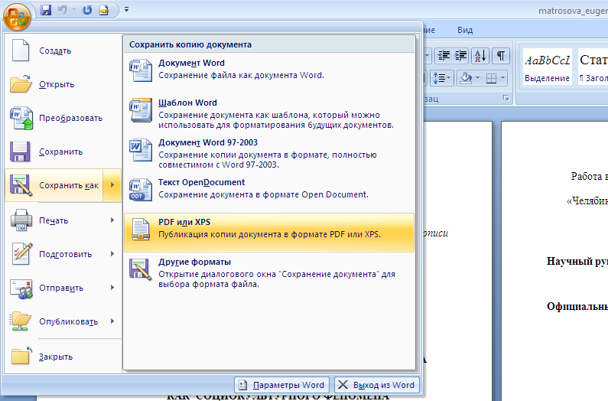
Task: Click the borders icon
Action: point(491,78)
